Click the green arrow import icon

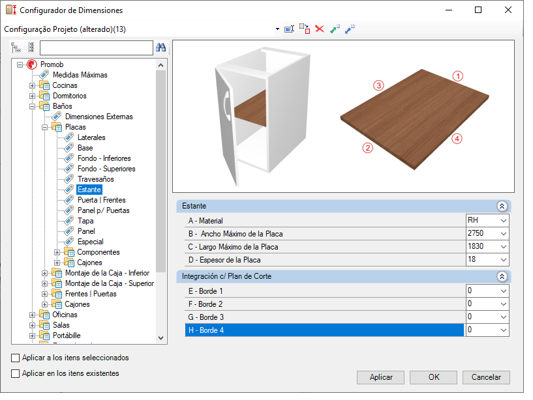(x=335, y=29)
